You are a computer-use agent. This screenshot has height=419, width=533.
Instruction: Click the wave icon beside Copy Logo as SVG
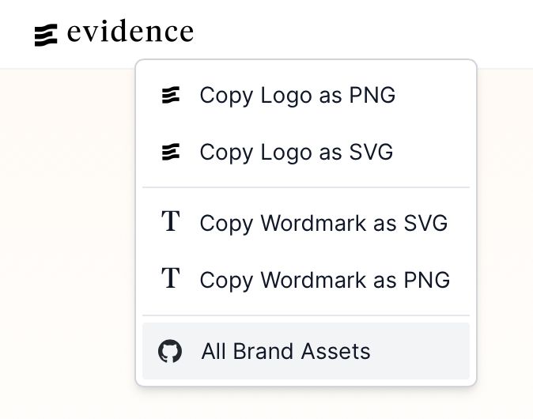170,152
